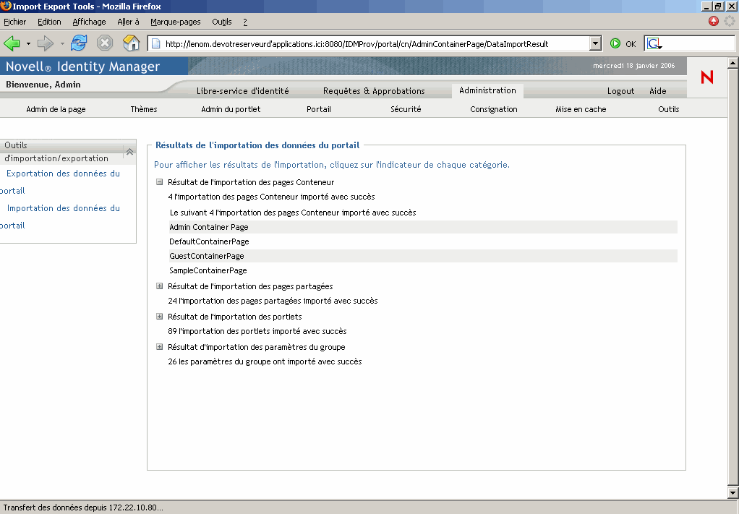The width and height of the screenshot is (739, 514).
Task: Expand the paramètres du groupe import result
Action: click(x=159, y=347)
